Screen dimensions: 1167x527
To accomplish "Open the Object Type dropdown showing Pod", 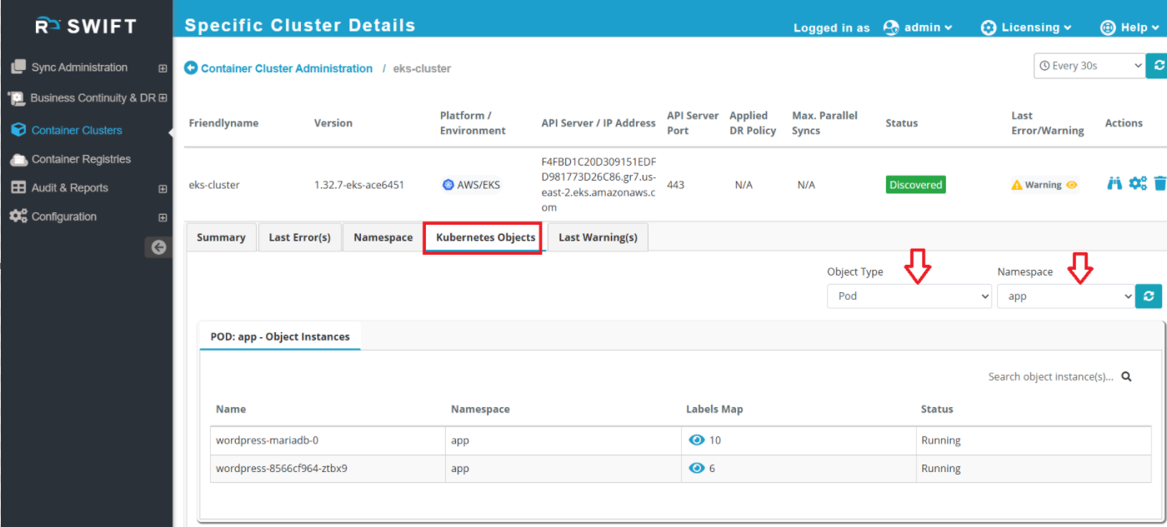I will point(909,296).
